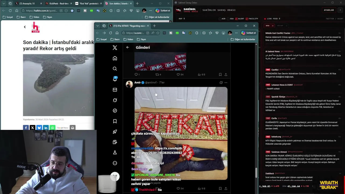The image size is (345, 194).
Task: Open new tab in halktv browser window
Action: click(137, 4)
